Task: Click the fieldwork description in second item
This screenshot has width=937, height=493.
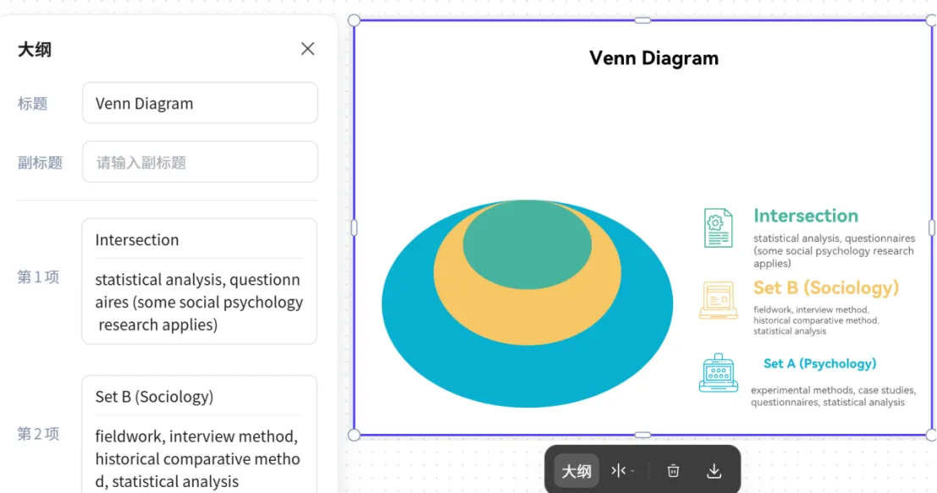Action: [199, 459]
